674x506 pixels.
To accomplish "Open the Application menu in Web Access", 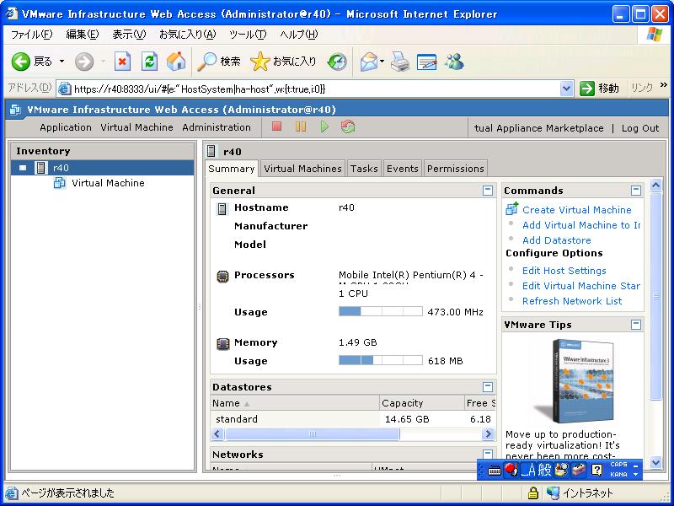I will pyautogui.click(x=66, y=127).
